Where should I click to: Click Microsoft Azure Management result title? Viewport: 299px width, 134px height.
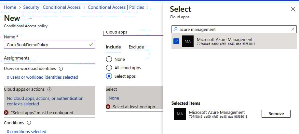point(224,39)
